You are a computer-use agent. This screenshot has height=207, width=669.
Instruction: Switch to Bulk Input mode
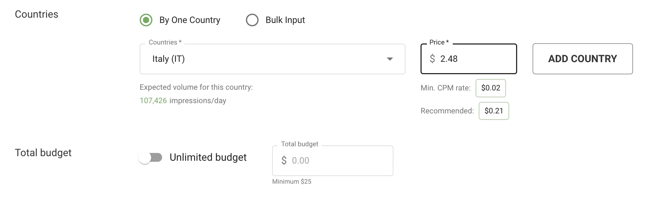click(x=252, y=20)
